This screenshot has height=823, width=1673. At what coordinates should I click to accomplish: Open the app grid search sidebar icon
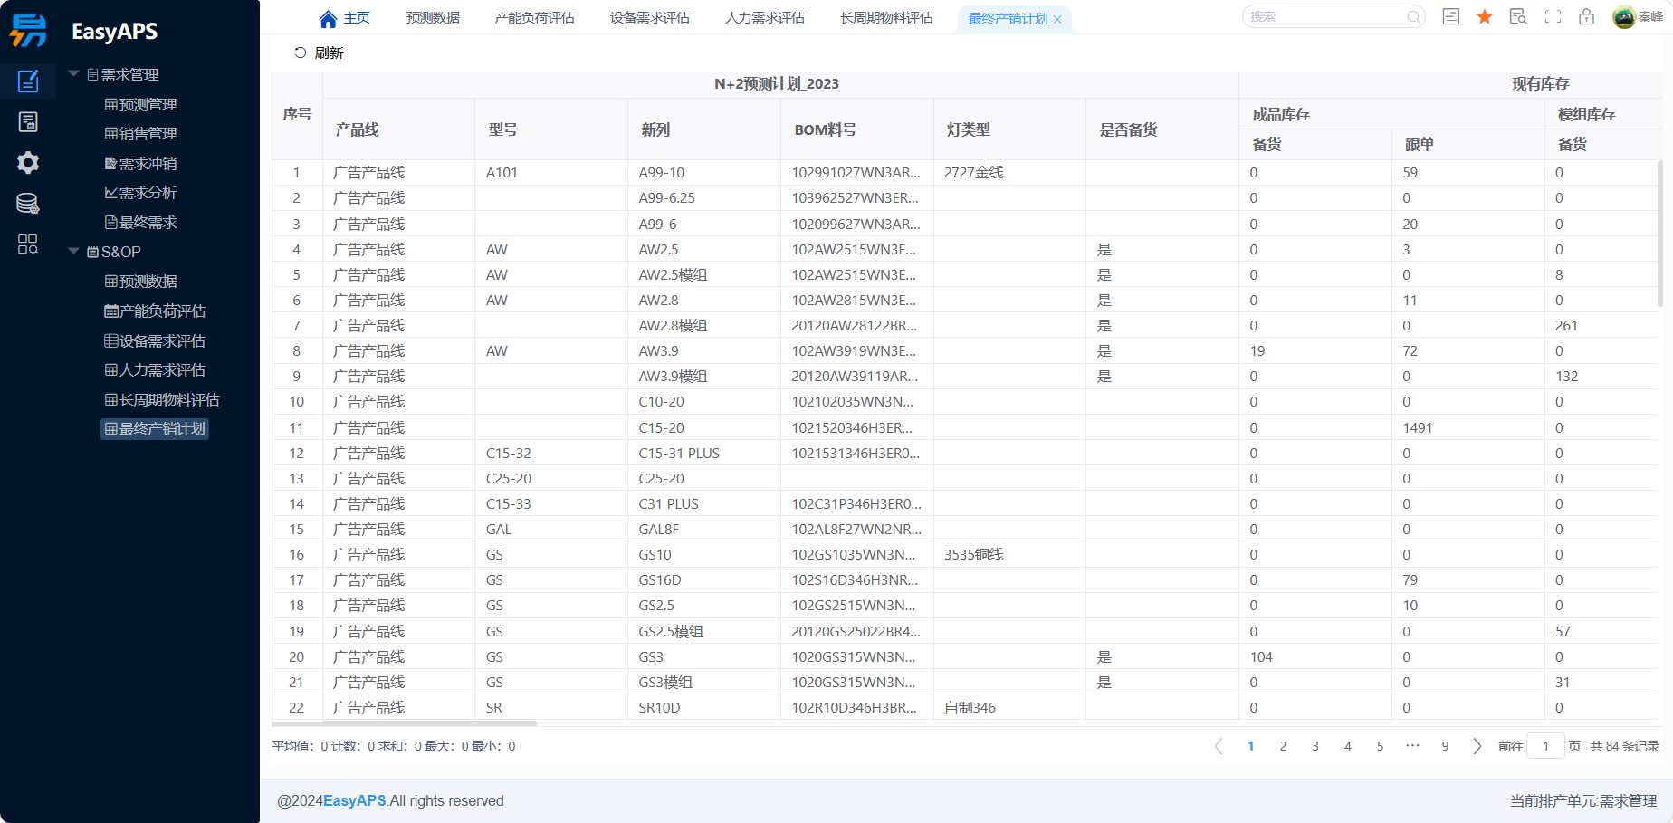[28, 244]
